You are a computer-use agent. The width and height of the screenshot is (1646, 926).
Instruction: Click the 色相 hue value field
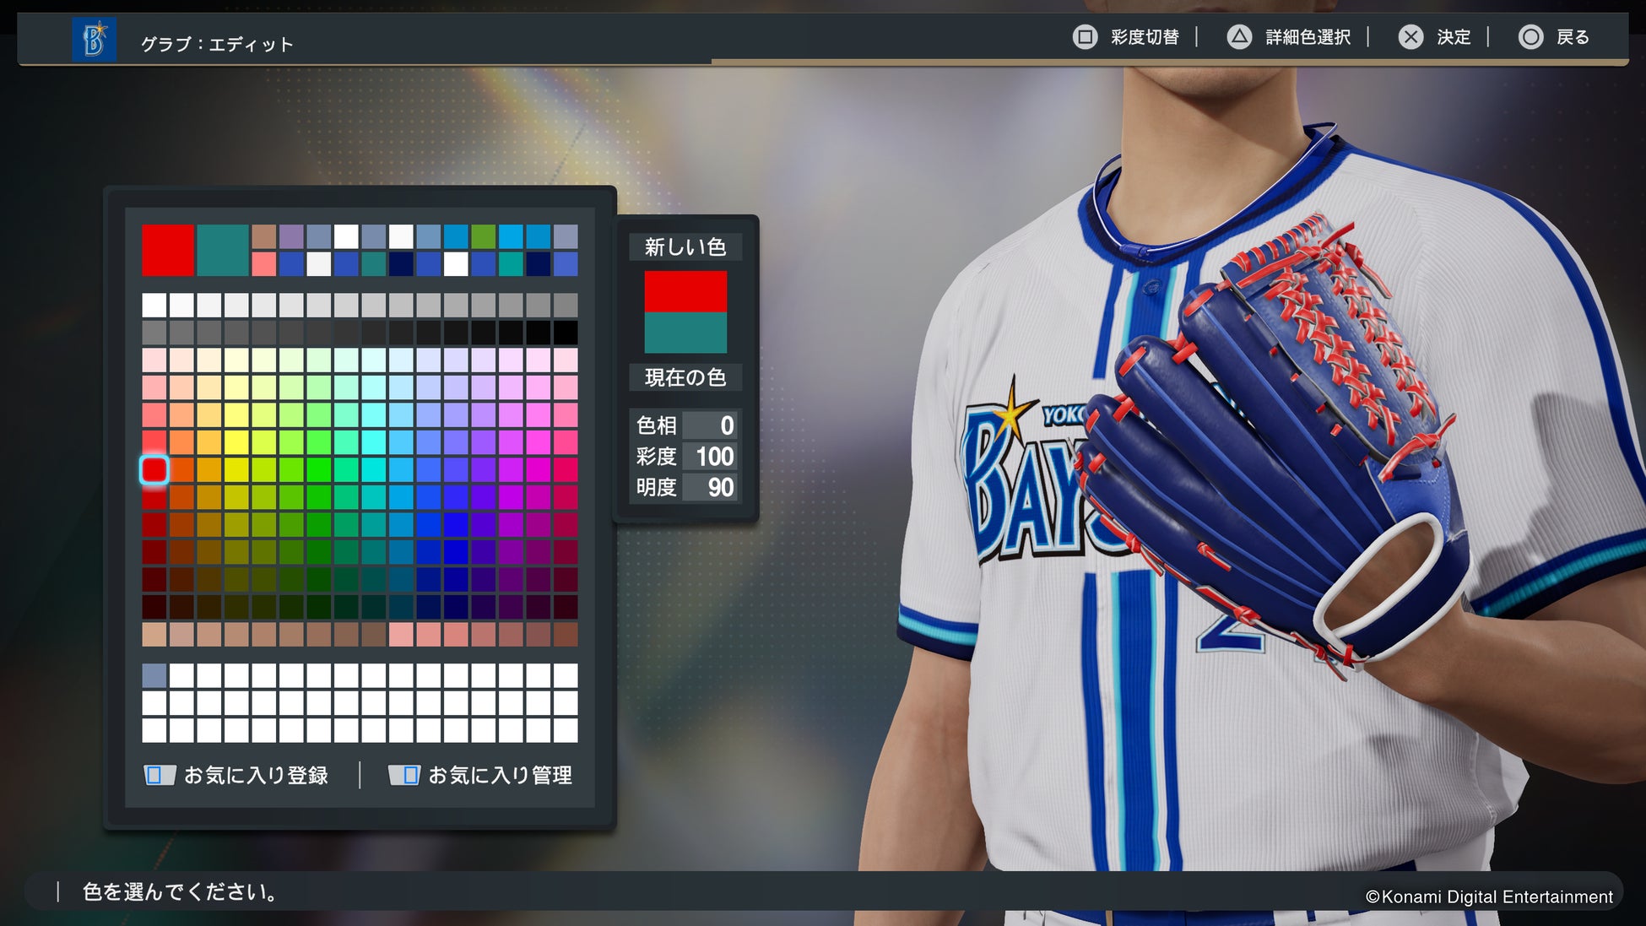tap(710, 425)
